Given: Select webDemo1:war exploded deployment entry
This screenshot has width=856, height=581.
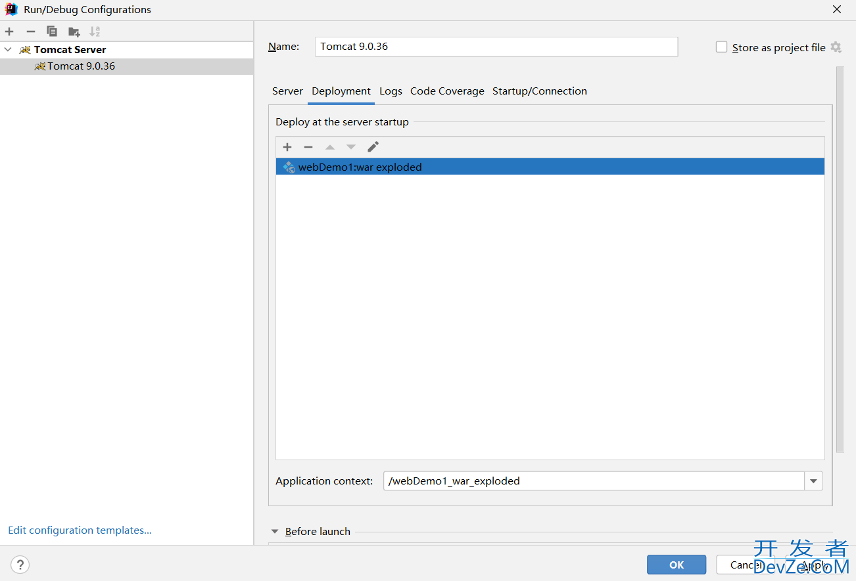Looking at the screenshot, I should (x=550, y=167).
